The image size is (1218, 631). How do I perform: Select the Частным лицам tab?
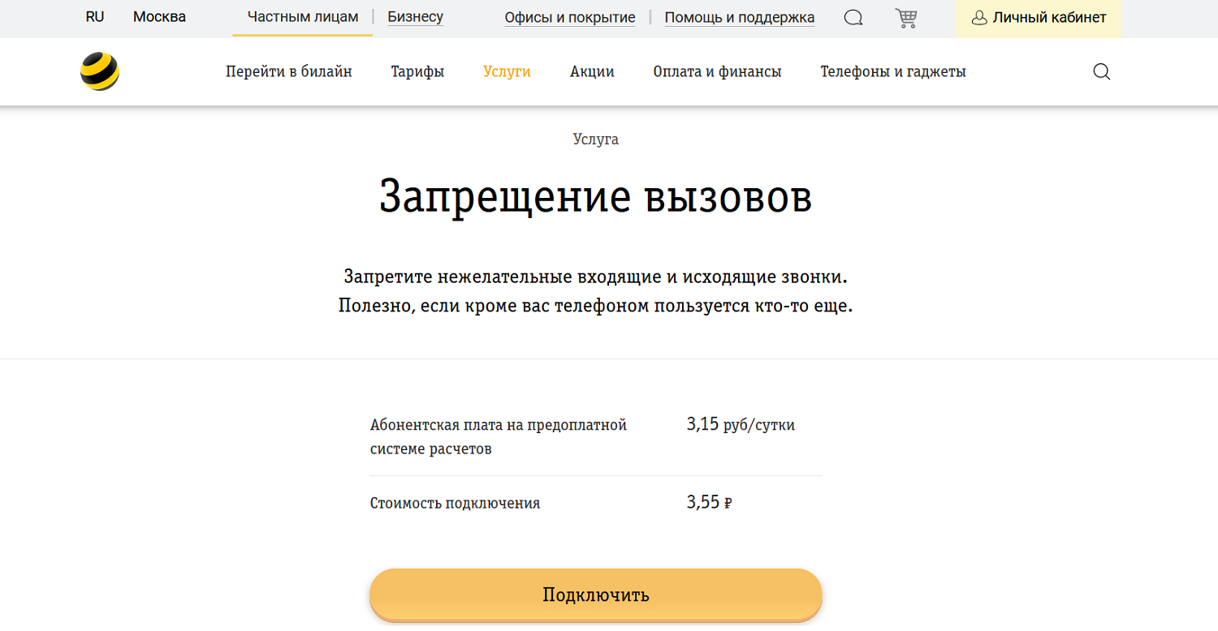tap(302, 17)
